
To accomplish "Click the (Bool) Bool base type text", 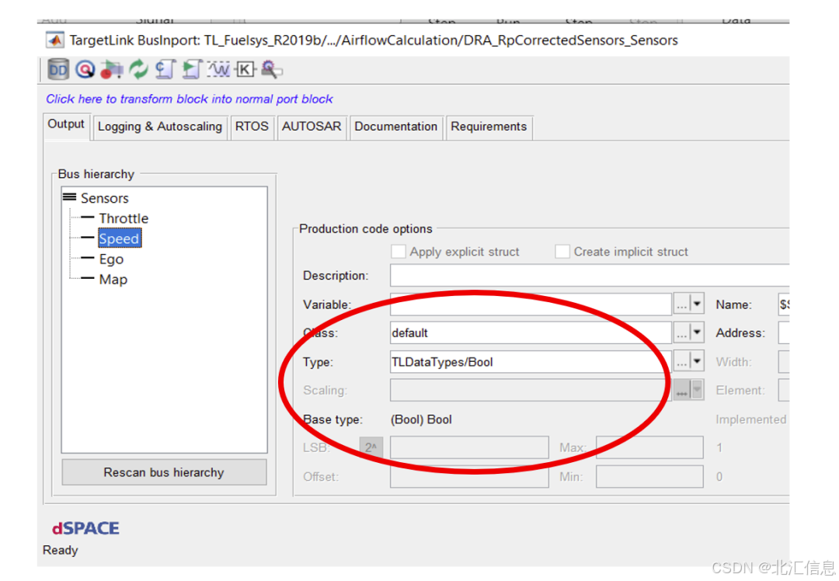I will 421,419.
